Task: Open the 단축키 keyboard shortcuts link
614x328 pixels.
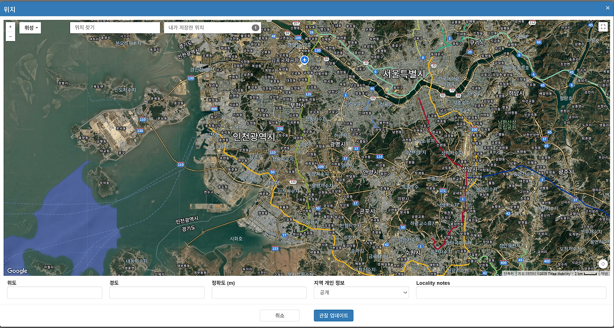Action: [508, 273]
